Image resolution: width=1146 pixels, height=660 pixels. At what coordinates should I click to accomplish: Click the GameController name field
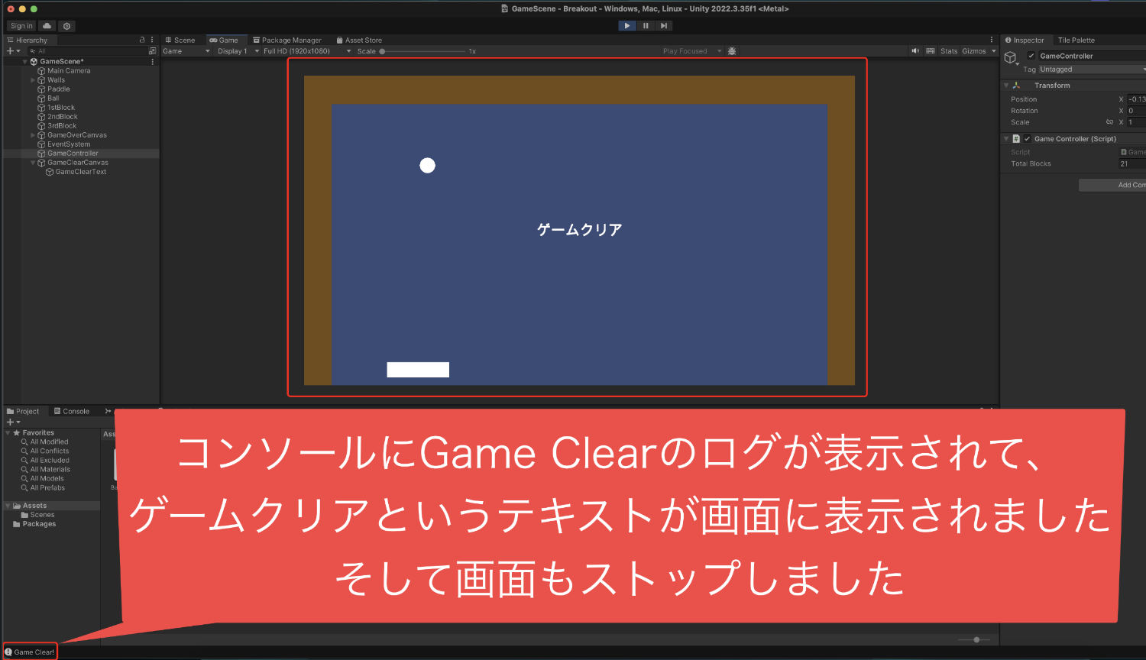pos(1092,56)
